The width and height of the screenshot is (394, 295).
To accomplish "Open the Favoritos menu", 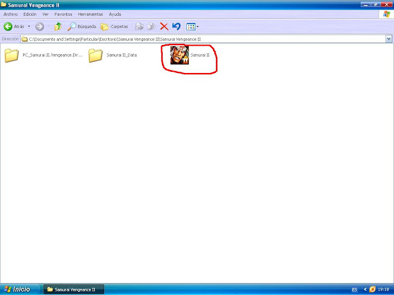I will click(63, 15).
